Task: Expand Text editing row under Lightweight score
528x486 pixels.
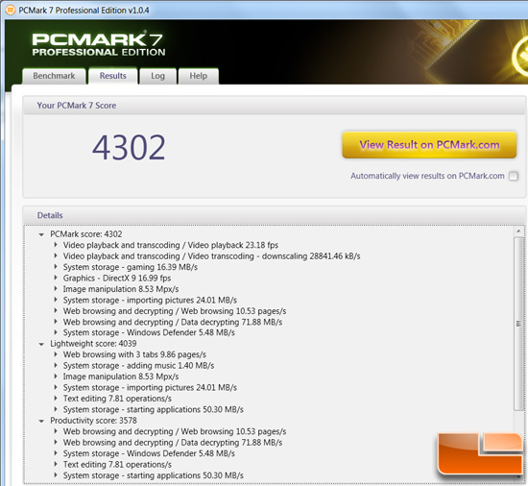Action: pyautogui.click(x=56, y=398)
